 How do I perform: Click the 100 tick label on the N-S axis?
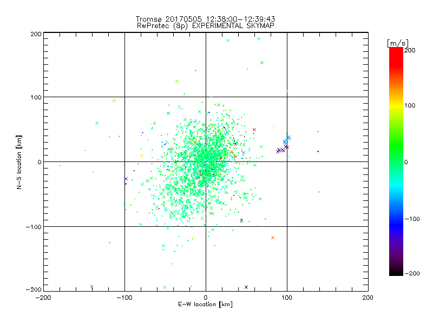tap(36, 97)
